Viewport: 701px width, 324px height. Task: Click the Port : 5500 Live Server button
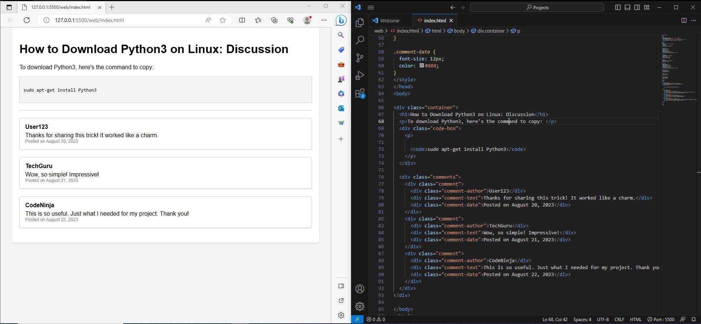coord(661,319)
